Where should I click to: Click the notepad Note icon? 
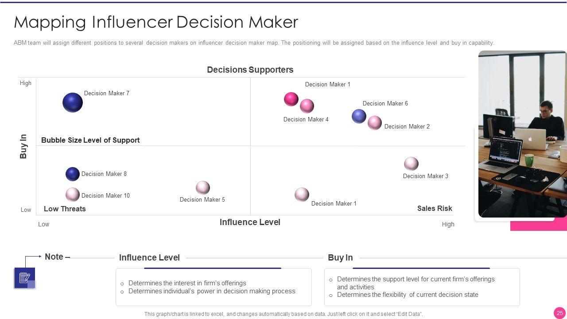24,278
